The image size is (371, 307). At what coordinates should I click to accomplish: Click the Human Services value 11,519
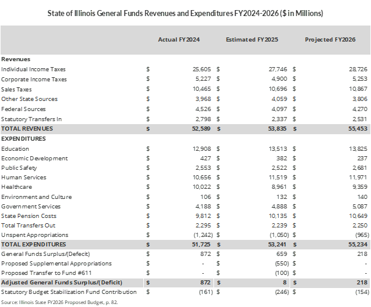click(278, 178)
